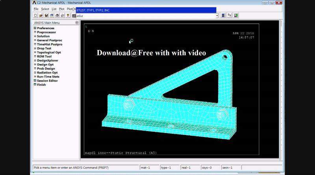The width and height of the screenshot is (315, 175).
Task: Click the APR 22 2010 date text
Action: (243, 33)
